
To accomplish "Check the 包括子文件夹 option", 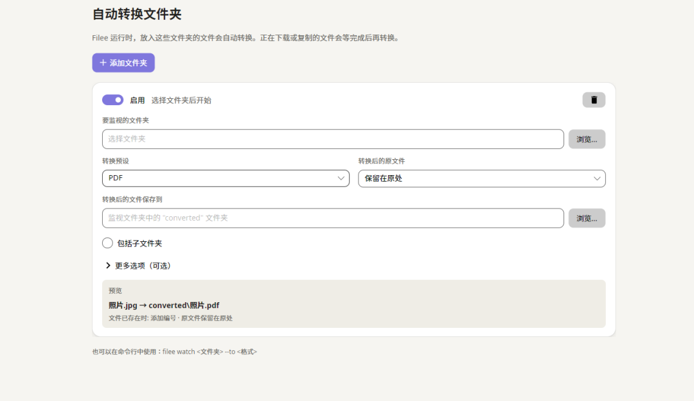I will click(107, 243).
